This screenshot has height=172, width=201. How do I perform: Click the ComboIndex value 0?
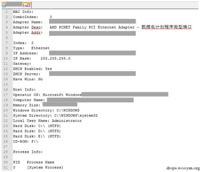pos(51,17)
